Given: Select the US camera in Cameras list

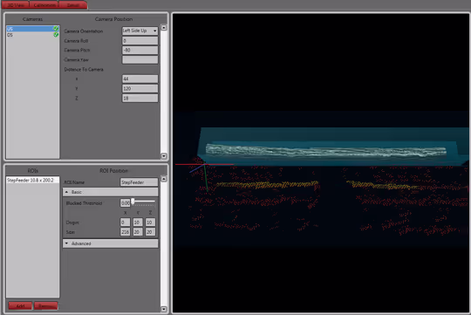Looking at the screenshot, I should pyautogui.click(x=32, y=29).
